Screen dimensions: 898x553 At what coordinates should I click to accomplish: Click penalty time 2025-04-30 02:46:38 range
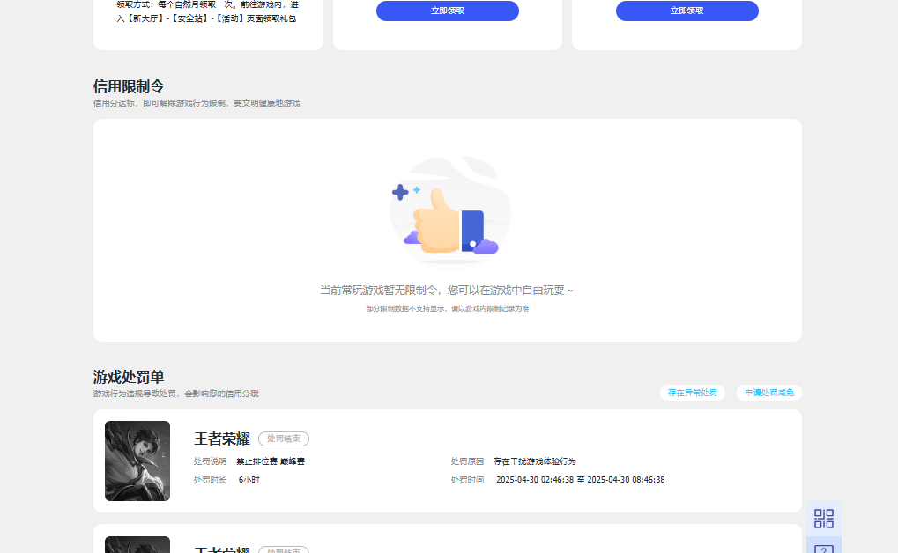(x=580, y=480)
